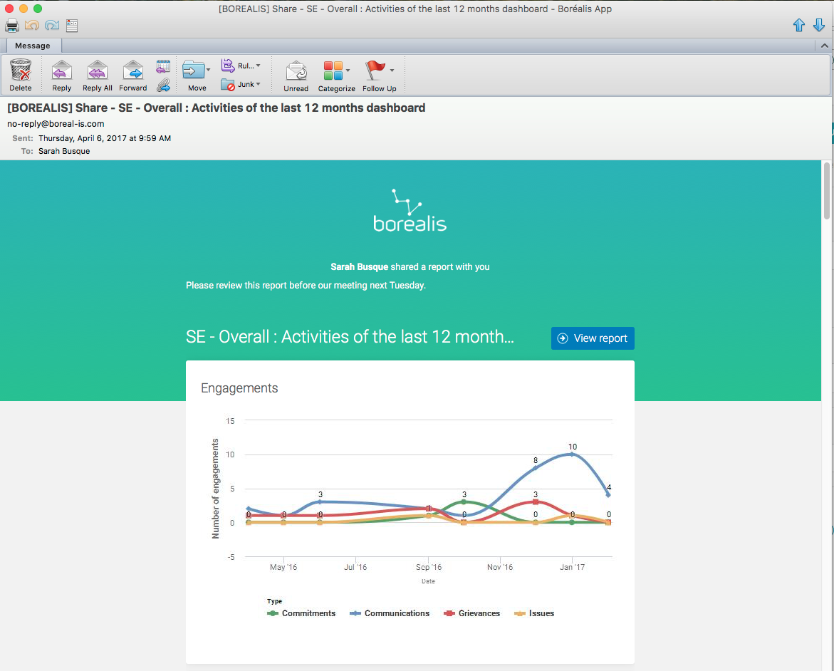This screenshot has width=834, height=671.
Task: Expand the Junk dropdown arrow
Action: coord(259,84)
